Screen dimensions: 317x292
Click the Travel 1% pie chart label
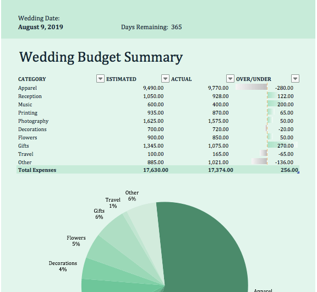click(x=113, y=203)
